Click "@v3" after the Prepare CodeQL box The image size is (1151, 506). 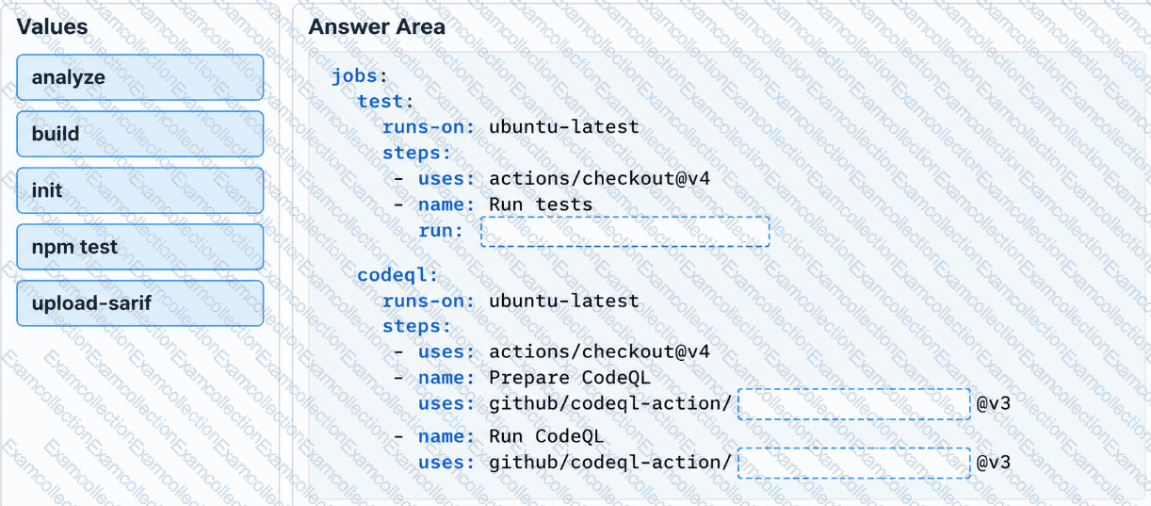click(x=993, y=403)
